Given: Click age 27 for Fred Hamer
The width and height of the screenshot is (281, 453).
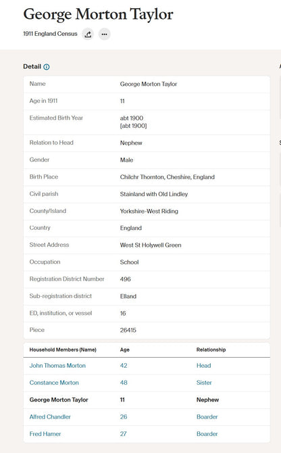Looking at the screenshot, I should (x=123, y=433).
